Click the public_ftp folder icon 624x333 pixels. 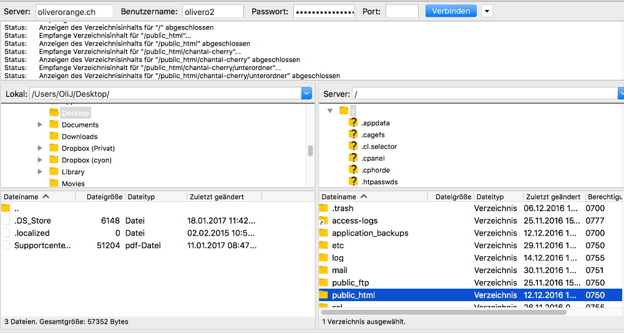(323, 282)
